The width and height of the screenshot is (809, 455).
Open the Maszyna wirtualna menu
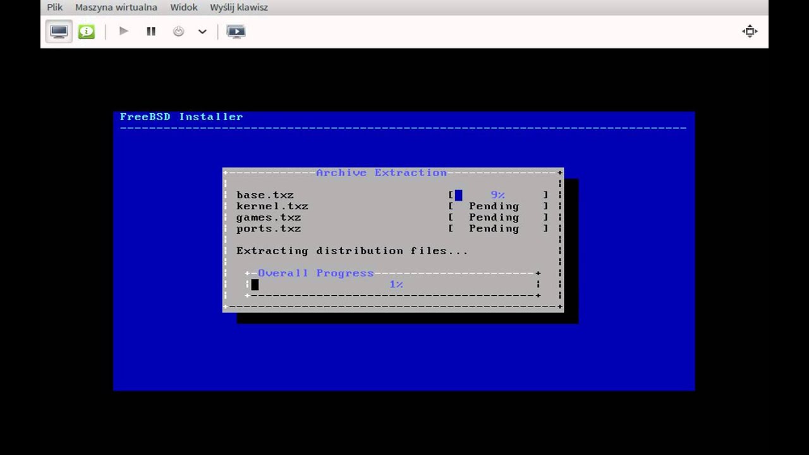[116, 8]
